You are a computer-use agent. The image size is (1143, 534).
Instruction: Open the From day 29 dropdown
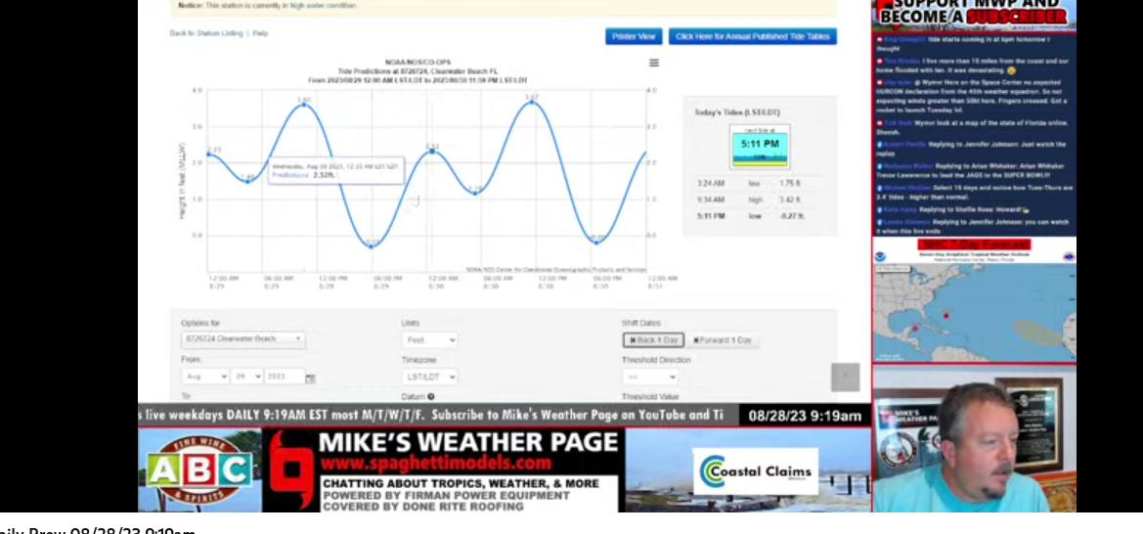(x=246, y=377)
